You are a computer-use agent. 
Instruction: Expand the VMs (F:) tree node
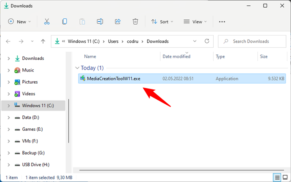pyautogui.click(x=9, y=141)
